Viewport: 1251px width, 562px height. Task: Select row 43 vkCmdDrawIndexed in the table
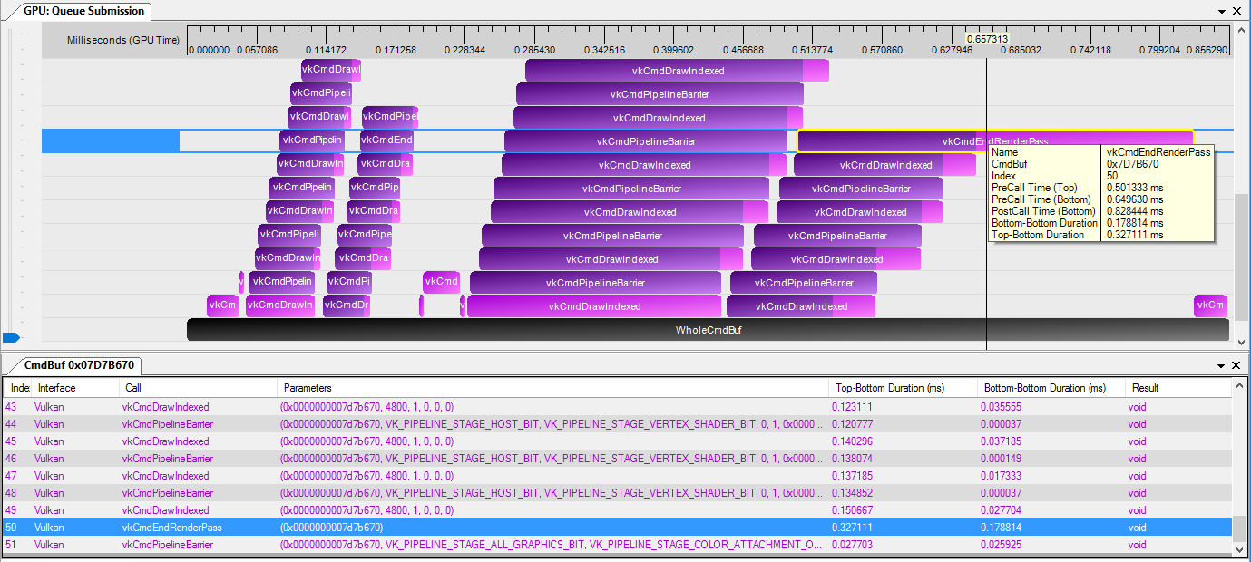point(363,407)
